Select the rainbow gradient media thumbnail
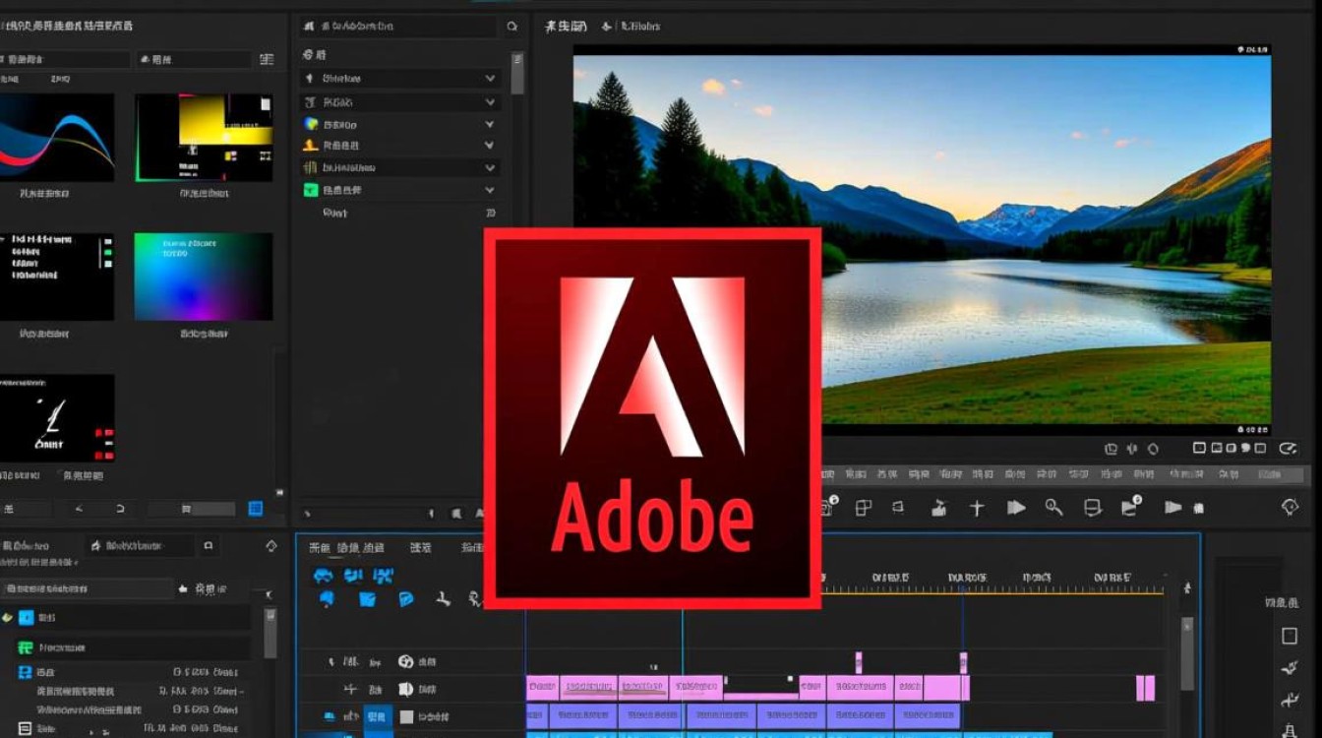This screenshot has height=738, width=1322. click(204, 277)
